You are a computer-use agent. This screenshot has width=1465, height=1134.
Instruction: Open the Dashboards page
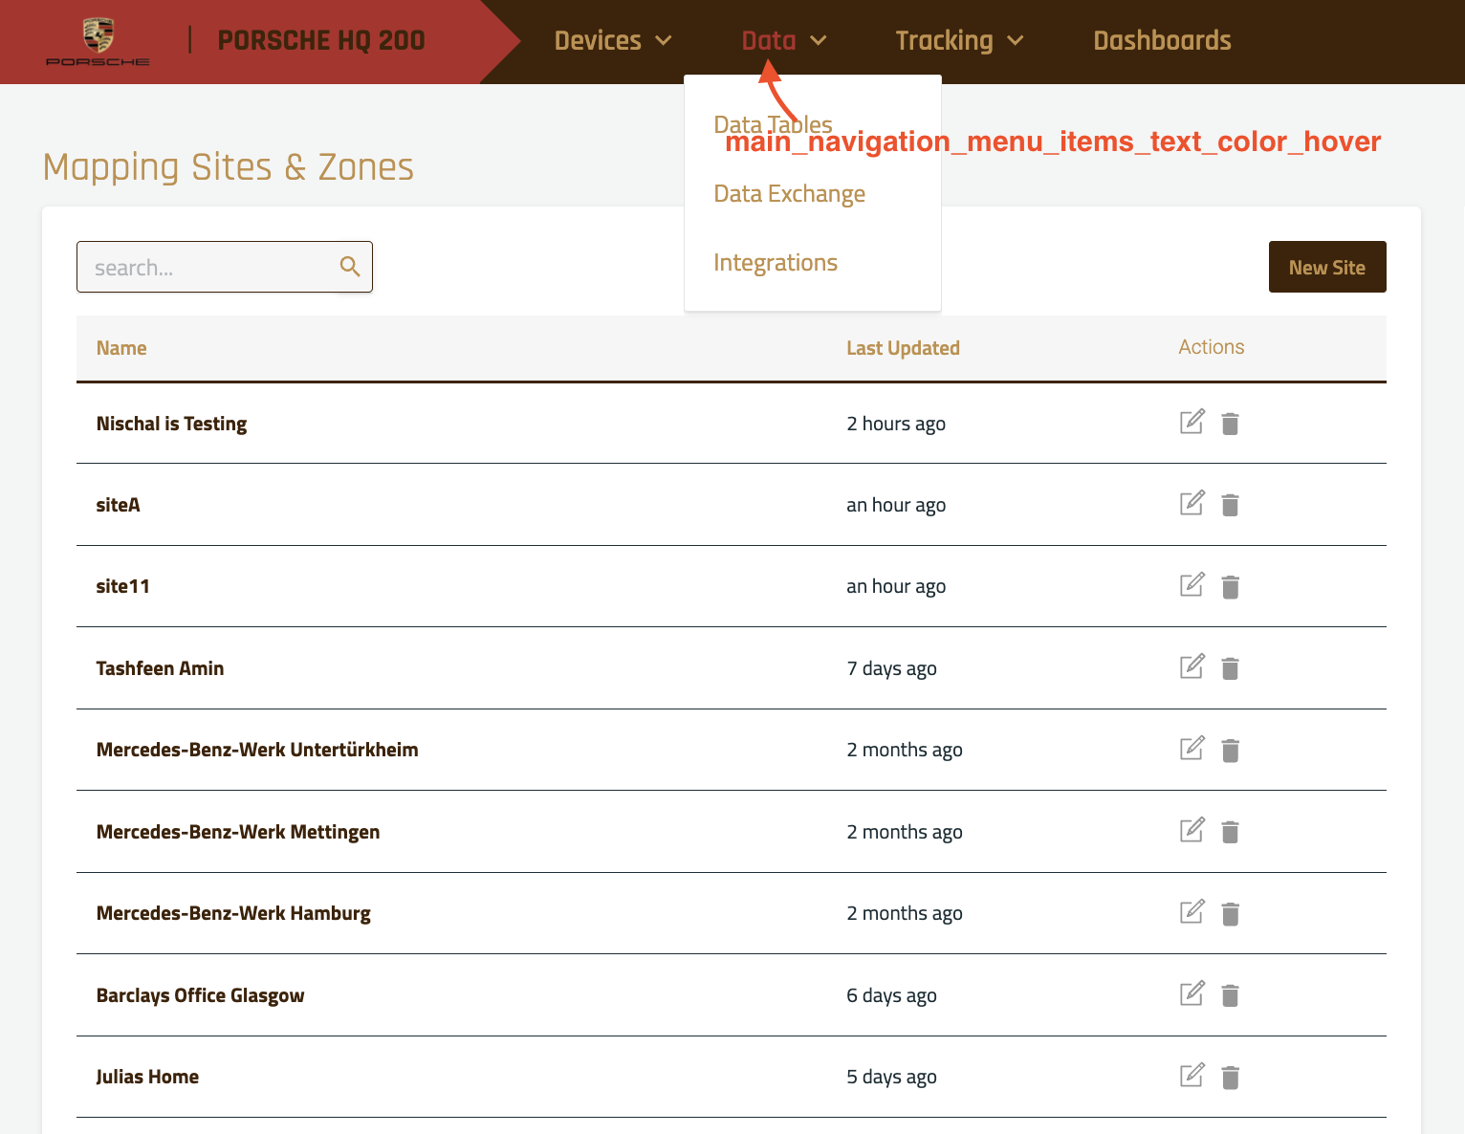[1162, 41]
